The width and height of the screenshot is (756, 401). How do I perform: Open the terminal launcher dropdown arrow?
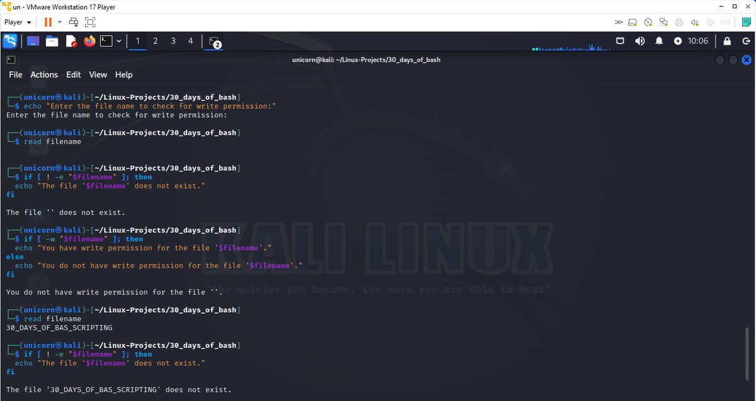(x=118, y=40)
